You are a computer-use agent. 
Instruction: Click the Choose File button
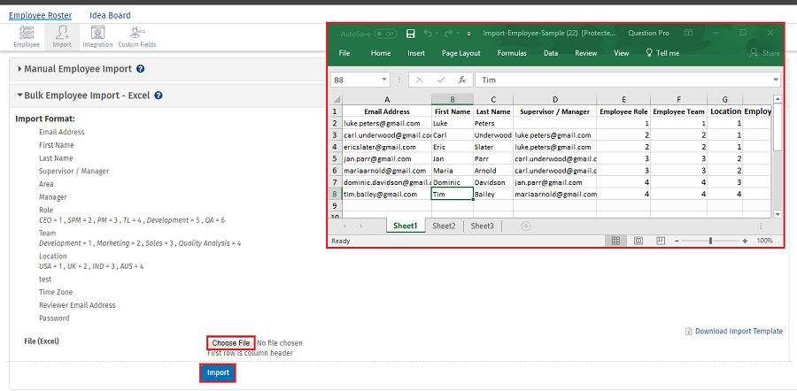[x=231, y=342]
